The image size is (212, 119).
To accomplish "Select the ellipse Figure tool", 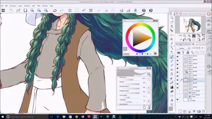I will tap(172, 96).
